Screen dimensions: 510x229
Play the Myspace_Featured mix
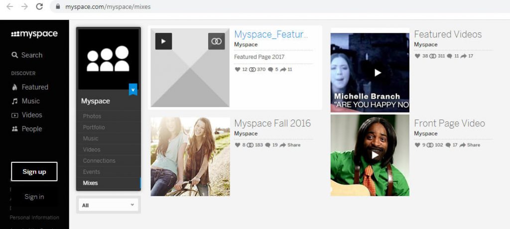coord(163,41)
